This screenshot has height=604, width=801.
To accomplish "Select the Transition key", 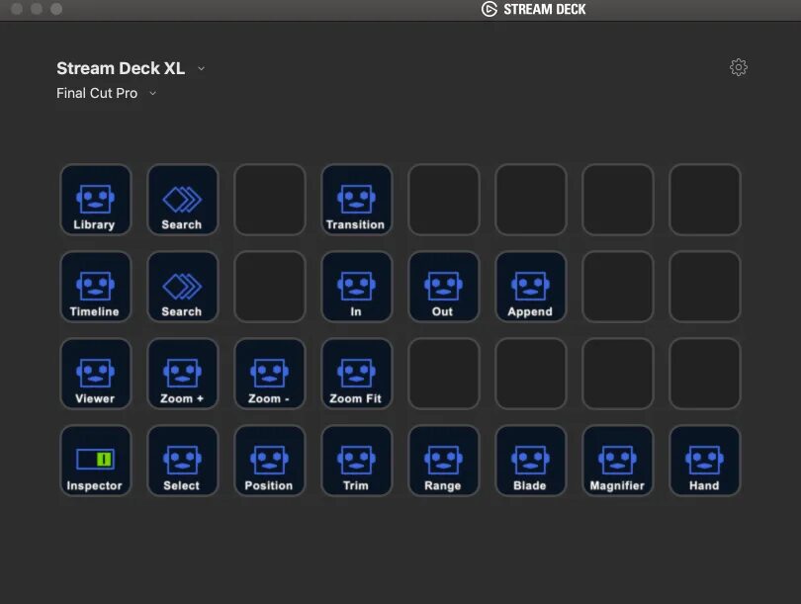I will coord(357,200).
